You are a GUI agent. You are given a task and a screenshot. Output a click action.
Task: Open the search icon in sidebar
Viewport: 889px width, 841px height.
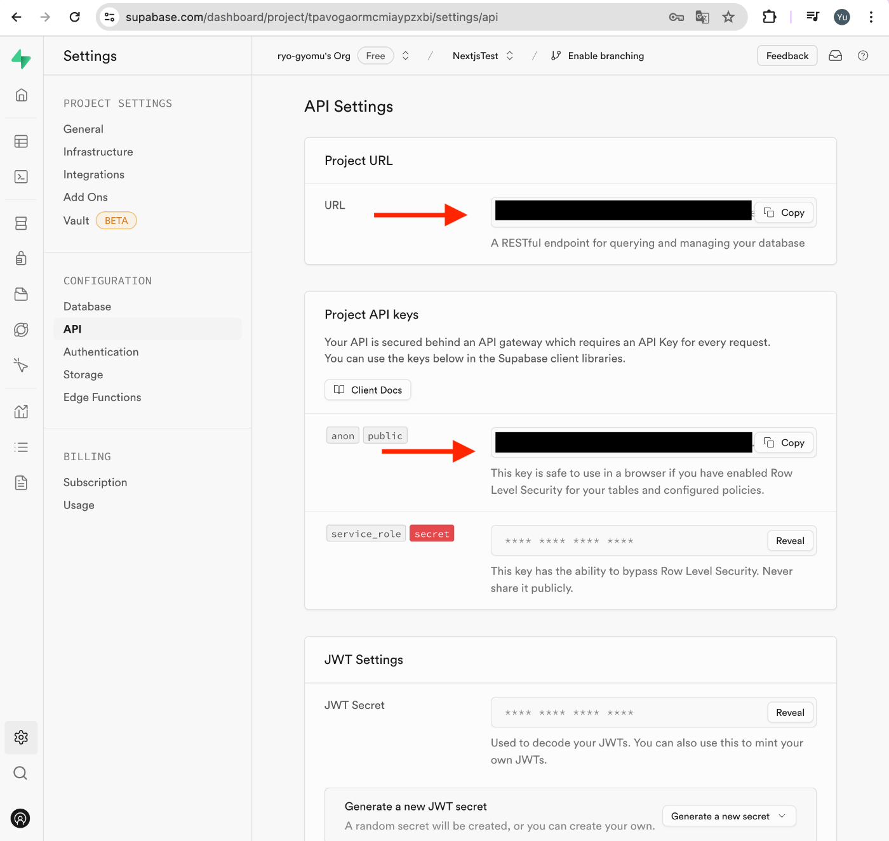point(21,772)
